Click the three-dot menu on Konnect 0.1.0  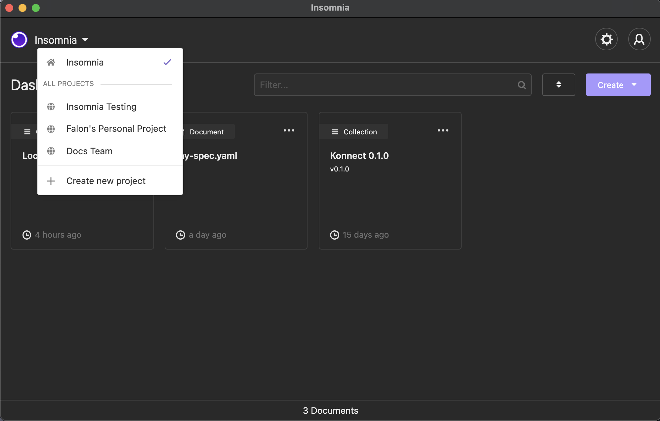coord(442,131)
